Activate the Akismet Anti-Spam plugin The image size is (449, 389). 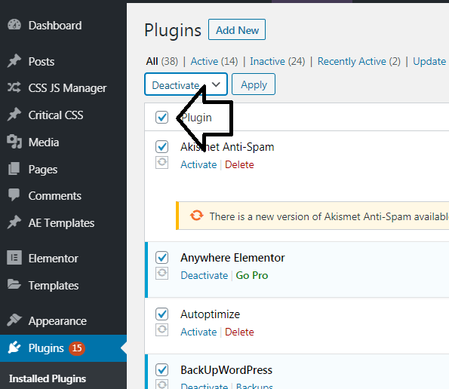pos(198,164)
